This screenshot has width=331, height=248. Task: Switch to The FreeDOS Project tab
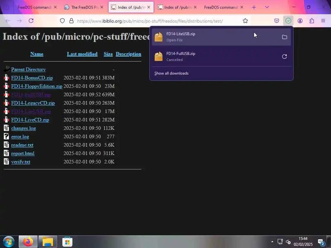[x=84, y=7]
